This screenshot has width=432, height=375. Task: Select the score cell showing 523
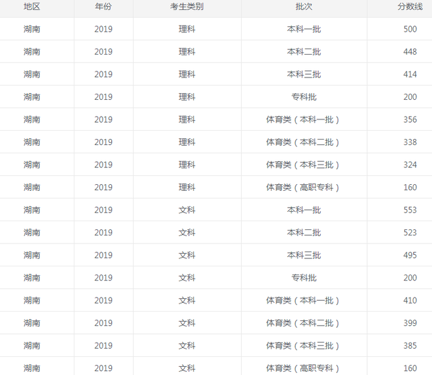[410, 233]
